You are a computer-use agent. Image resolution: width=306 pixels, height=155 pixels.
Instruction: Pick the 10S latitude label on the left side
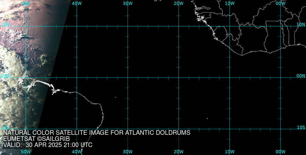pos(5,127)
